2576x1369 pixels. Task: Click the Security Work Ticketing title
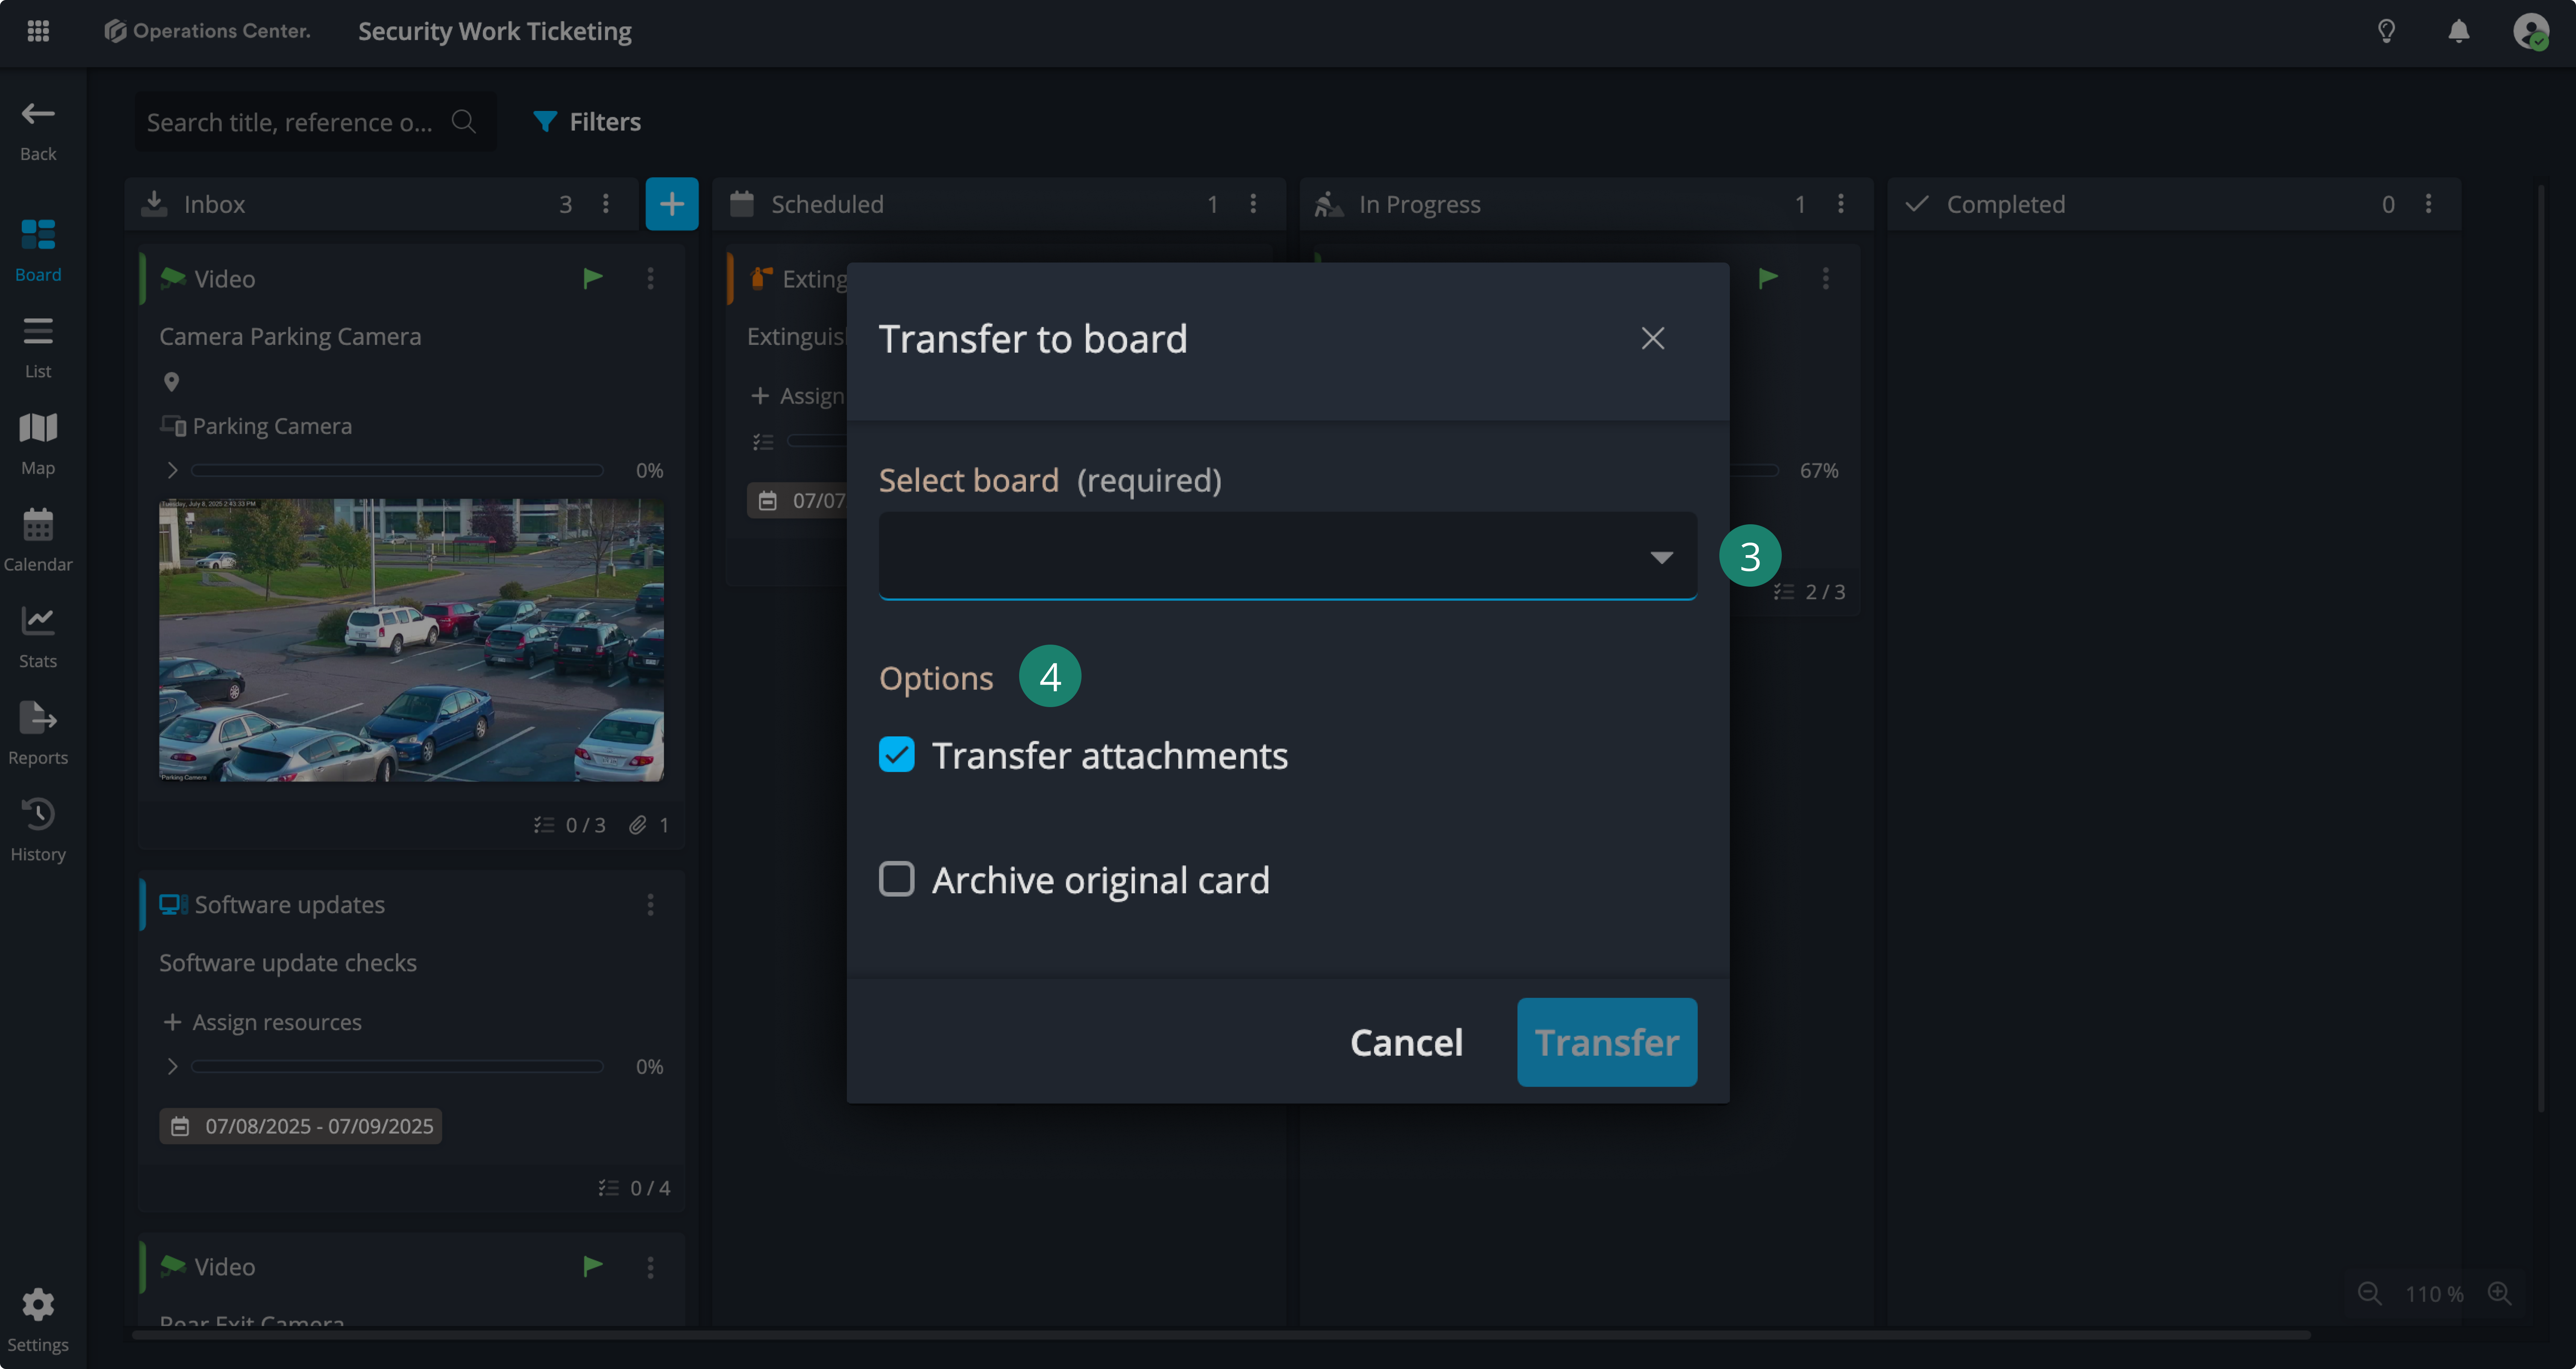[x=495, y=32]
